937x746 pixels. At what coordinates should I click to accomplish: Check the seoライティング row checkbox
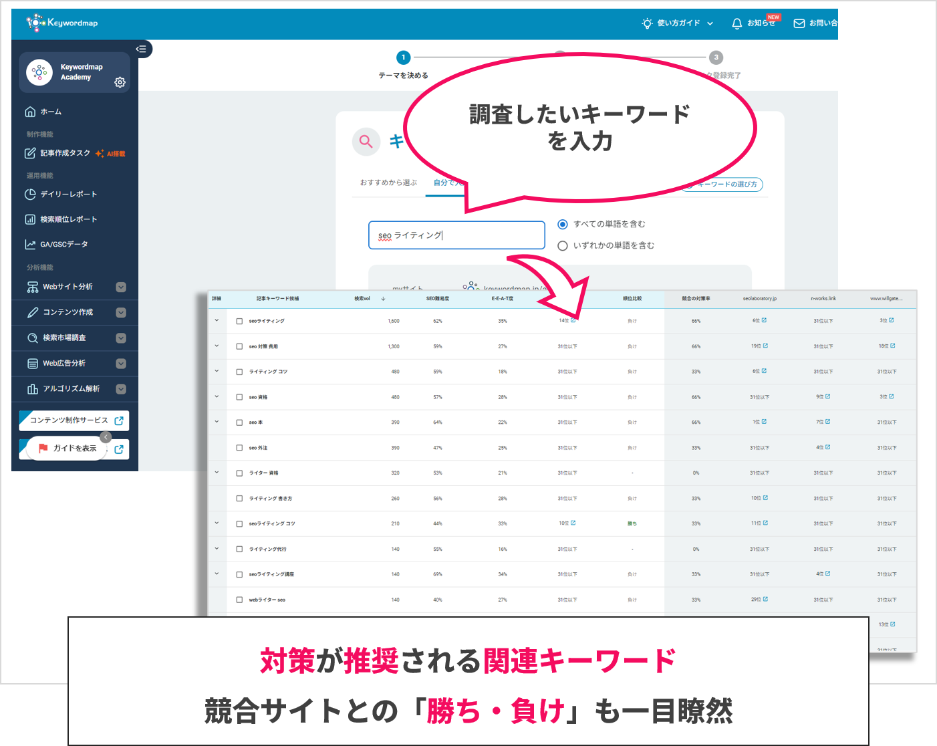(239, 321)
